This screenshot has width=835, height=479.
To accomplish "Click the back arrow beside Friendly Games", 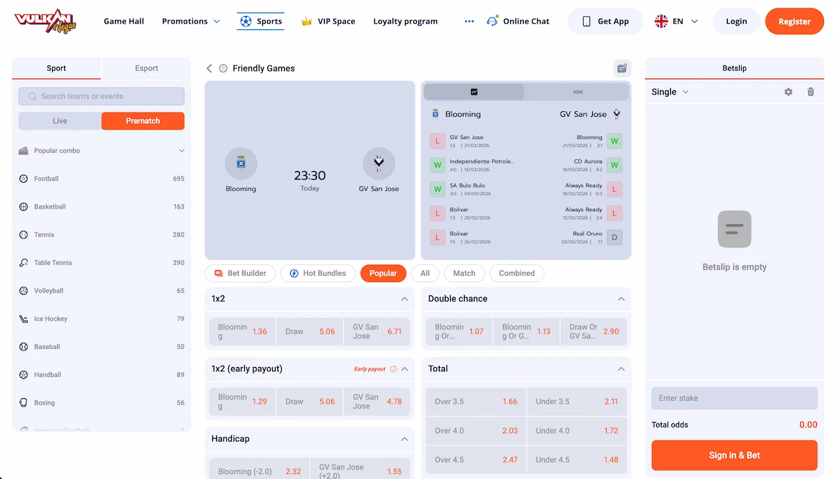I will coord(209,68).
